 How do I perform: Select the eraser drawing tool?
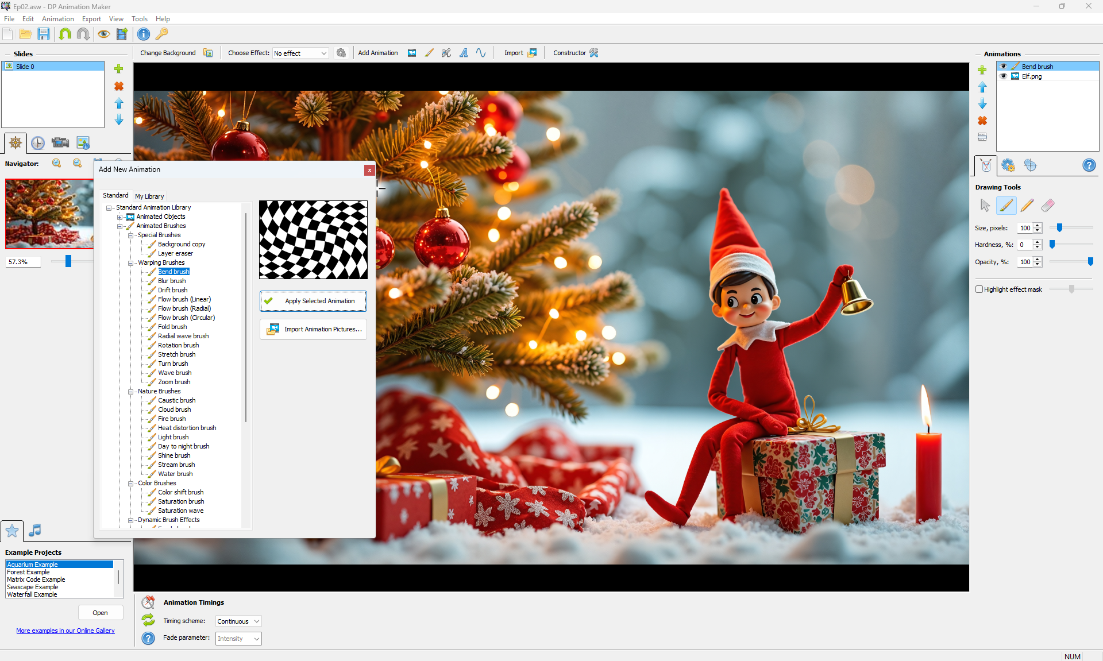pos(1047,206)
